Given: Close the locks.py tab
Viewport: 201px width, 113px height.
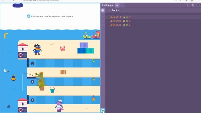Looking at the screenshot, I should [117, 5].
